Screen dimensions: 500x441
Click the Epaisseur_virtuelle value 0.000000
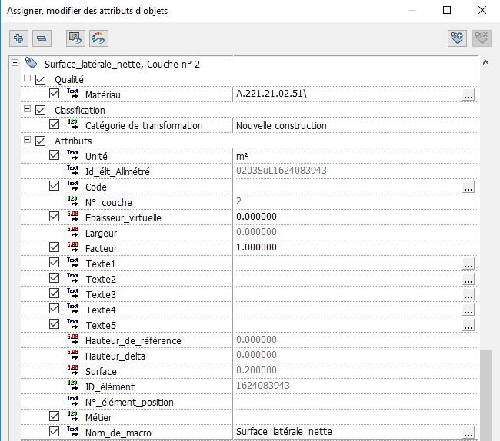(x=256, y=217)
